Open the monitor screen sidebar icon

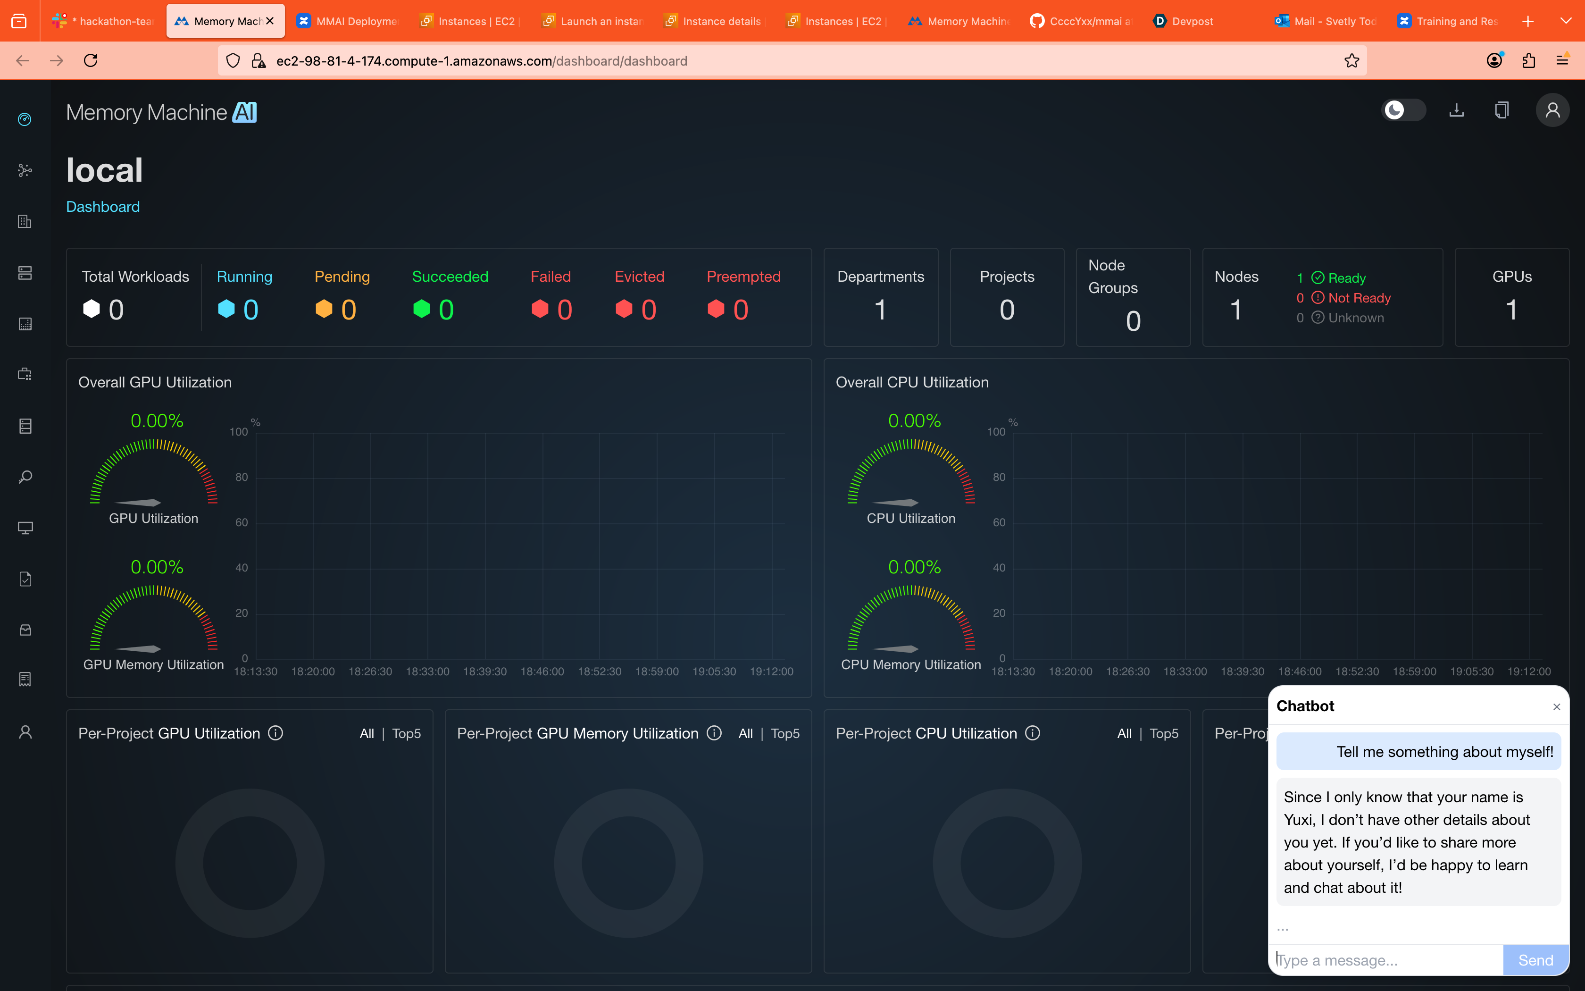tap(25, 528)
